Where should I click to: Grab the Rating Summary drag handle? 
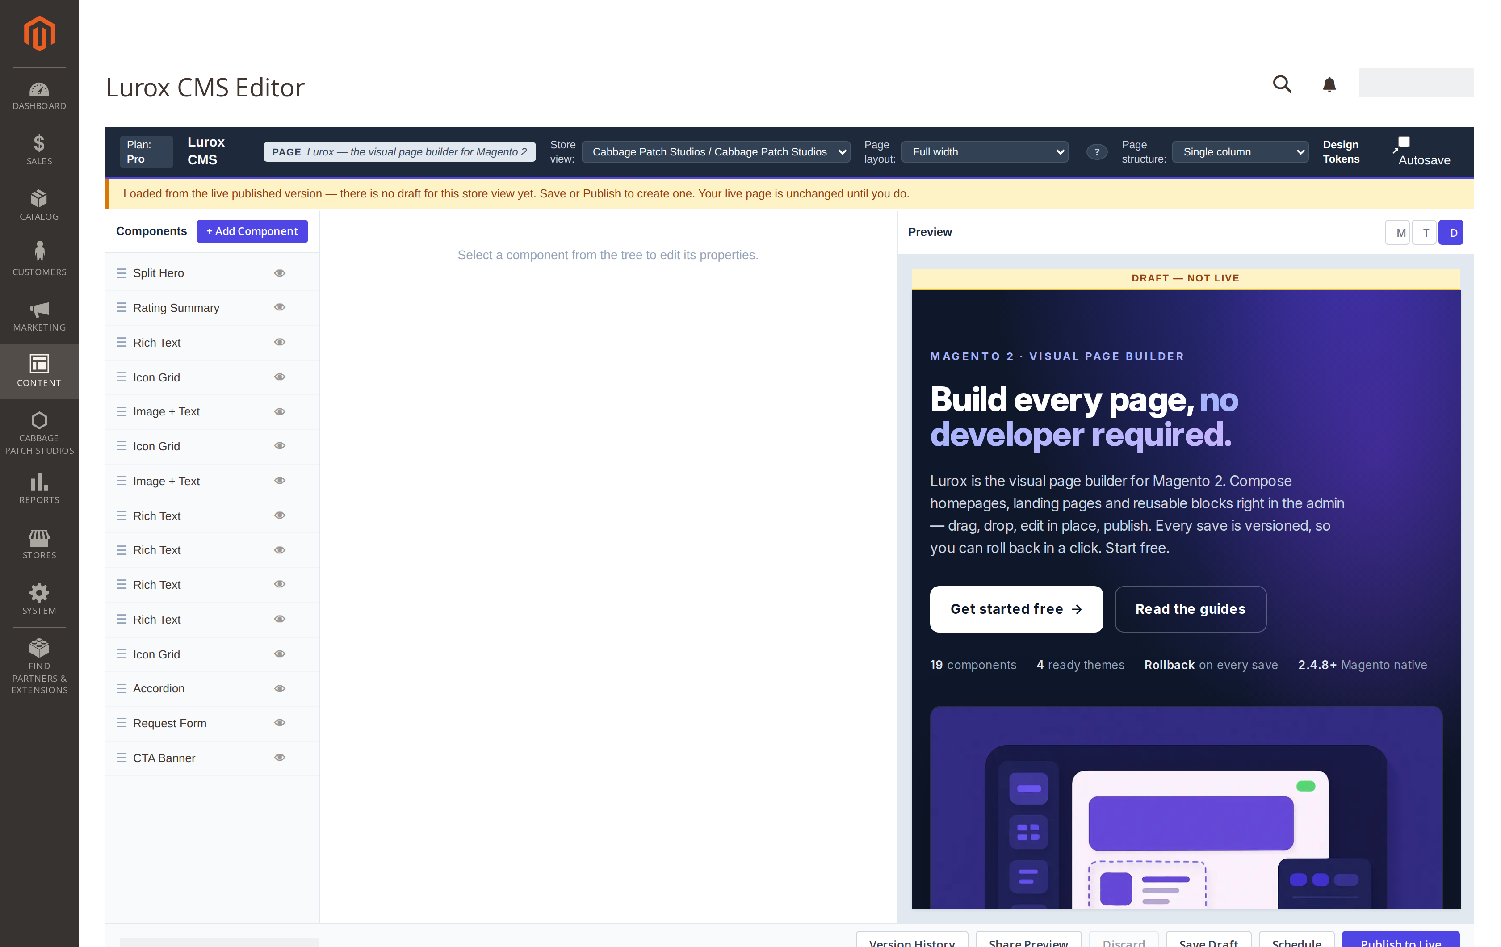point(122,307)
